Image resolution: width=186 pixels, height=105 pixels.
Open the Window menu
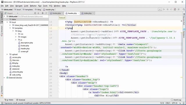tap(57, 6)
